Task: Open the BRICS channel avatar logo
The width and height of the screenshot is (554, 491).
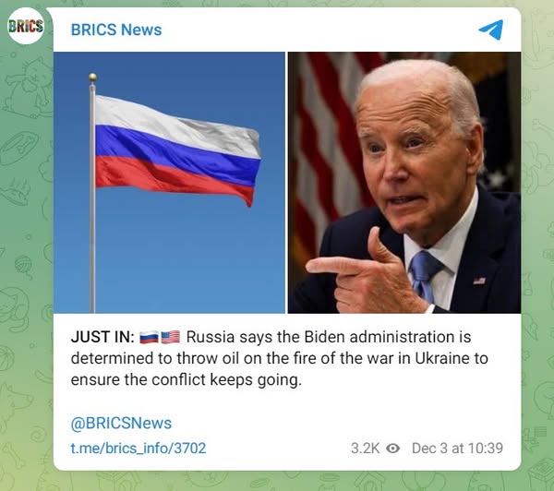Action: coord(26,26)
